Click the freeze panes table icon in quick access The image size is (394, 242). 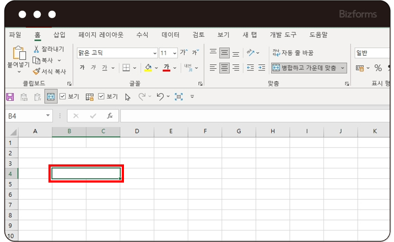click(90, 97)
